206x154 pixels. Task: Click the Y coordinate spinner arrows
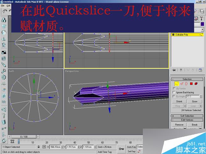click(78, 147)
